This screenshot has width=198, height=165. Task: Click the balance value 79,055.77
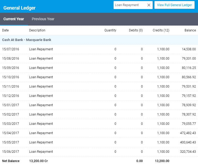(189, 123)
